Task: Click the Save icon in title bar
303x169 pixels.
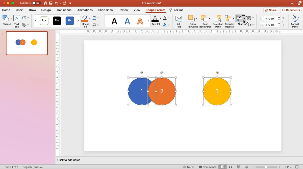Action: coord(51,3)
